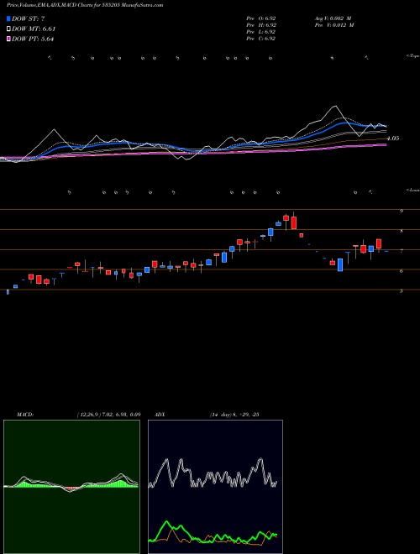The height and width of the screenshot is (554, 420).
Task: Click the 'Pre O: 6.92' value
Action: 261,18
